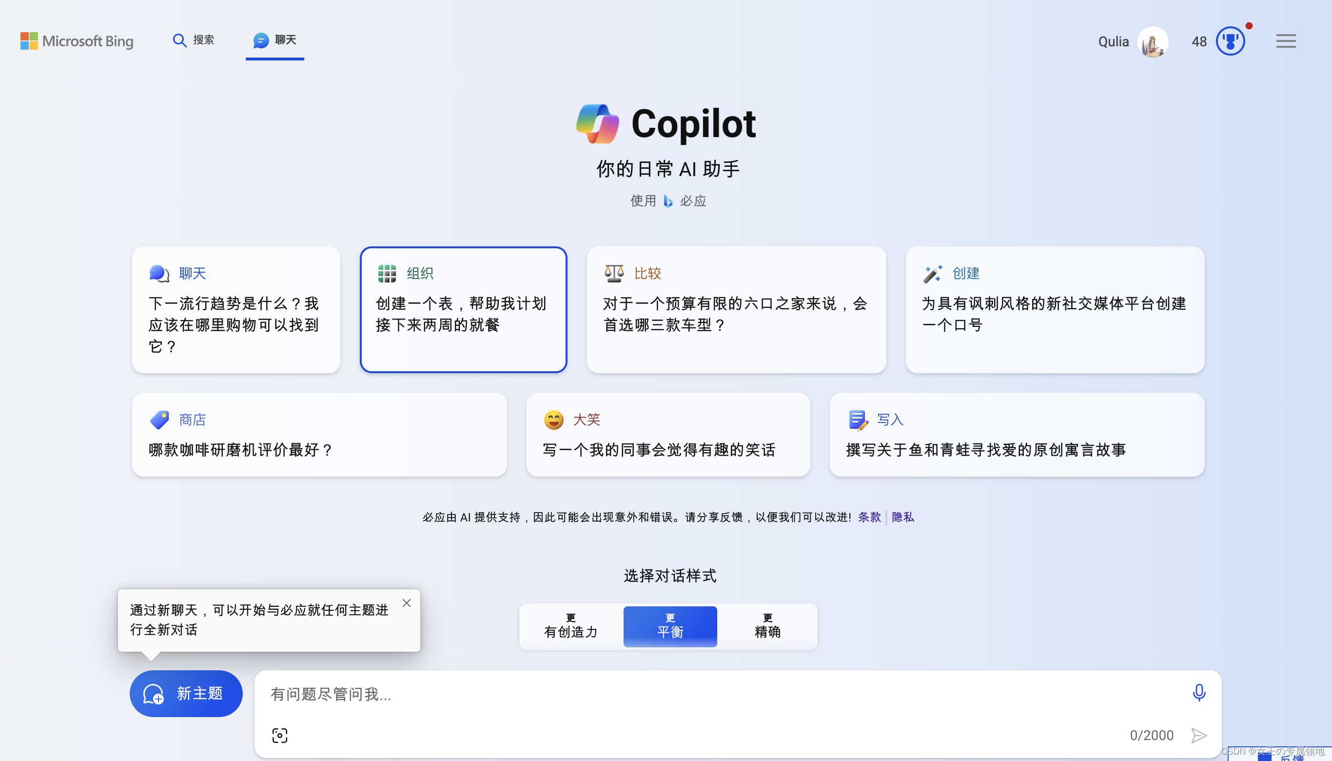The image size is (1332, 761).
Task: Open the 隐私 privacy link
Action: [x=902, y=517]
